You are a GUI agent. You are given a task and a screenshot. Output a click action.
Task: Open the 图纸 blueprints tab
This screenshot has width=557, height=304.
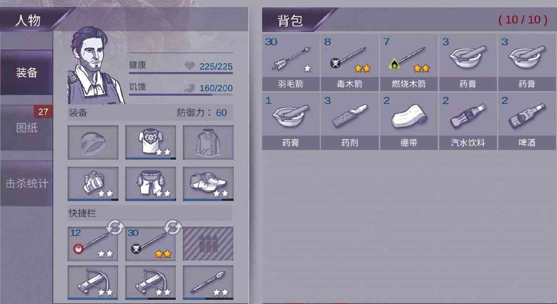[x=26, y=128]
